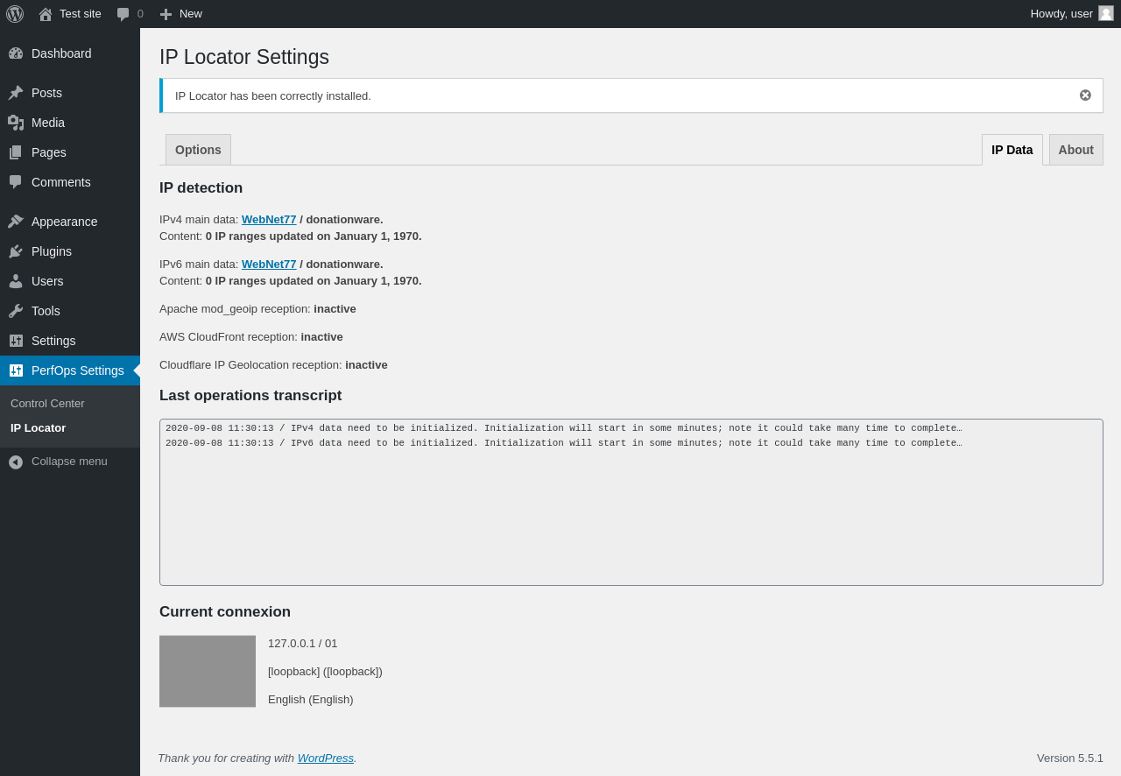Screen dimensions: 1121x776
Task: Click the user avatar icon
Action: 1106,13
